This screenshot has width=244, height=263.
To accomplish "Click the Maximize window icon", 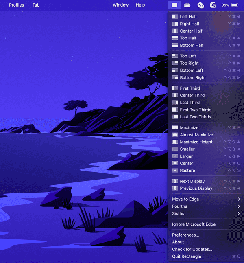I will tap(175, 128).
